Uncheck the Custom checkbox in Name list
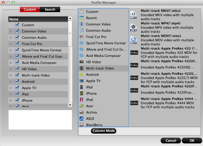203x146 pixels. point(17,25)
